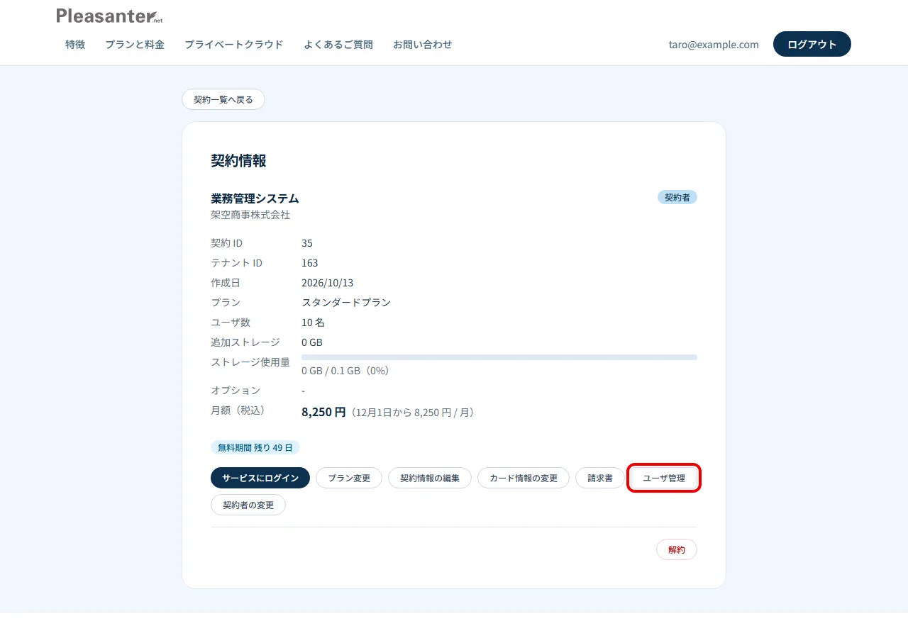908x638 pixels.
Task: Open カード情報の変更
Action: [x=524, y=478]
